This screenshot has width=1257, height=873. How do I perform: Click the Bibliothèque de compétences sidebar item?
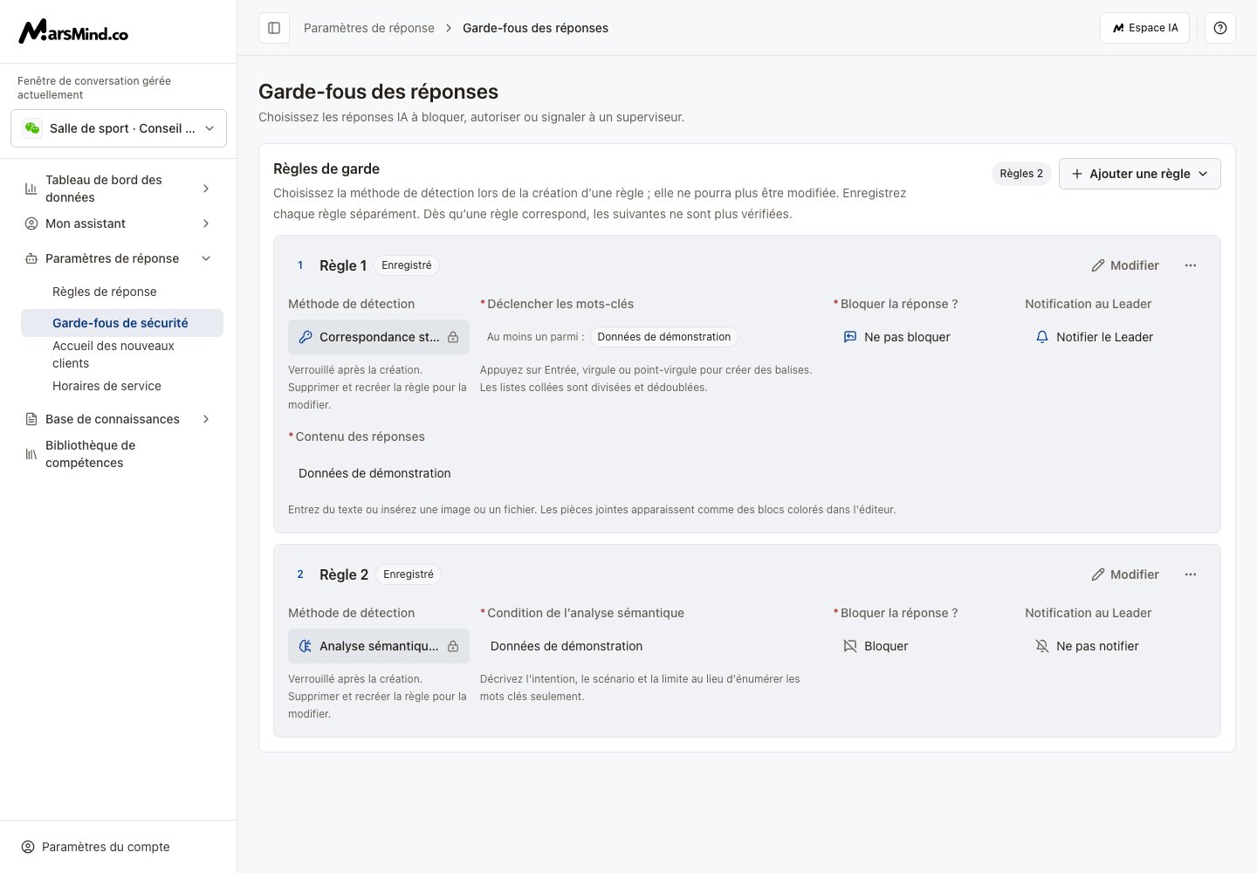tap(119, 454)
